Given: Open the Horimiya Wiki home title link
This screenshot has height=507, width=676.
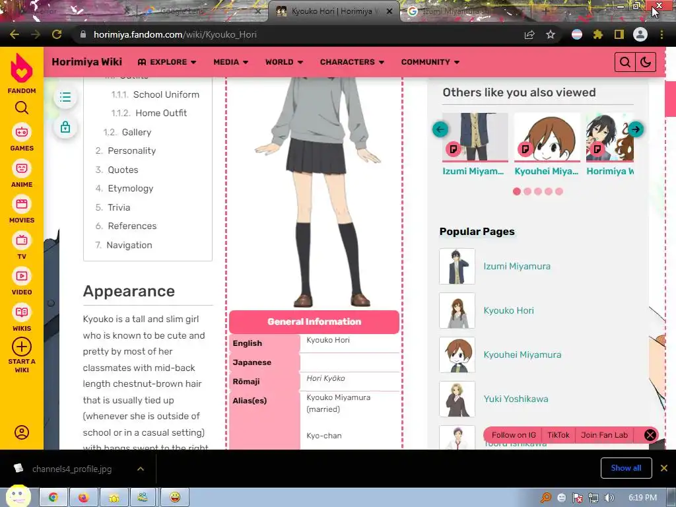Looking at the screenshot, I should point(86,61).
